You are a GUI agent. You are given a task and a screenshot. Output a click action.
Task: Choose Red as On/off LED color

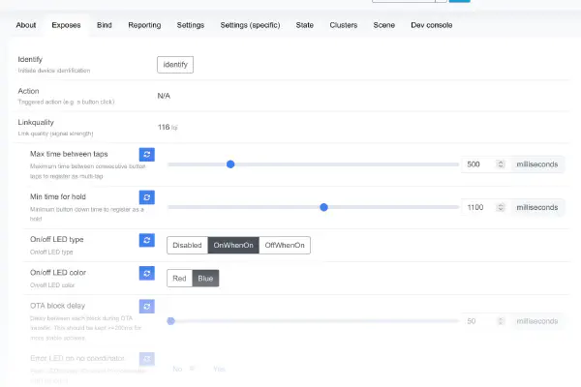(179, 279)
